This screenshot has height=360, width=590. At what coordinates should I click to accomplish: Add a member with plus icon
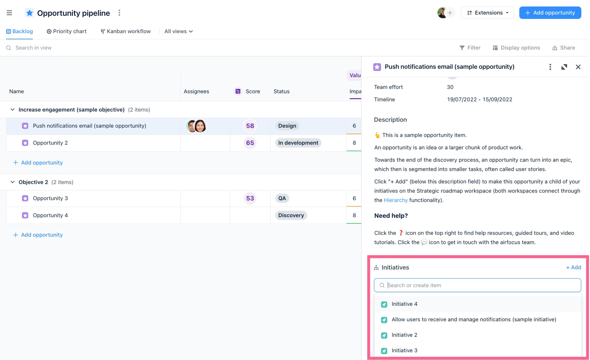[450, 13]
